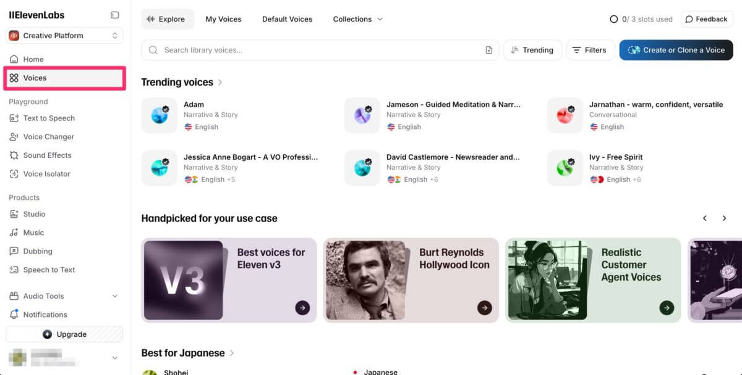
Task: Play the Ivy - Free Spirit voice avatar
Action: pos(565,168)
